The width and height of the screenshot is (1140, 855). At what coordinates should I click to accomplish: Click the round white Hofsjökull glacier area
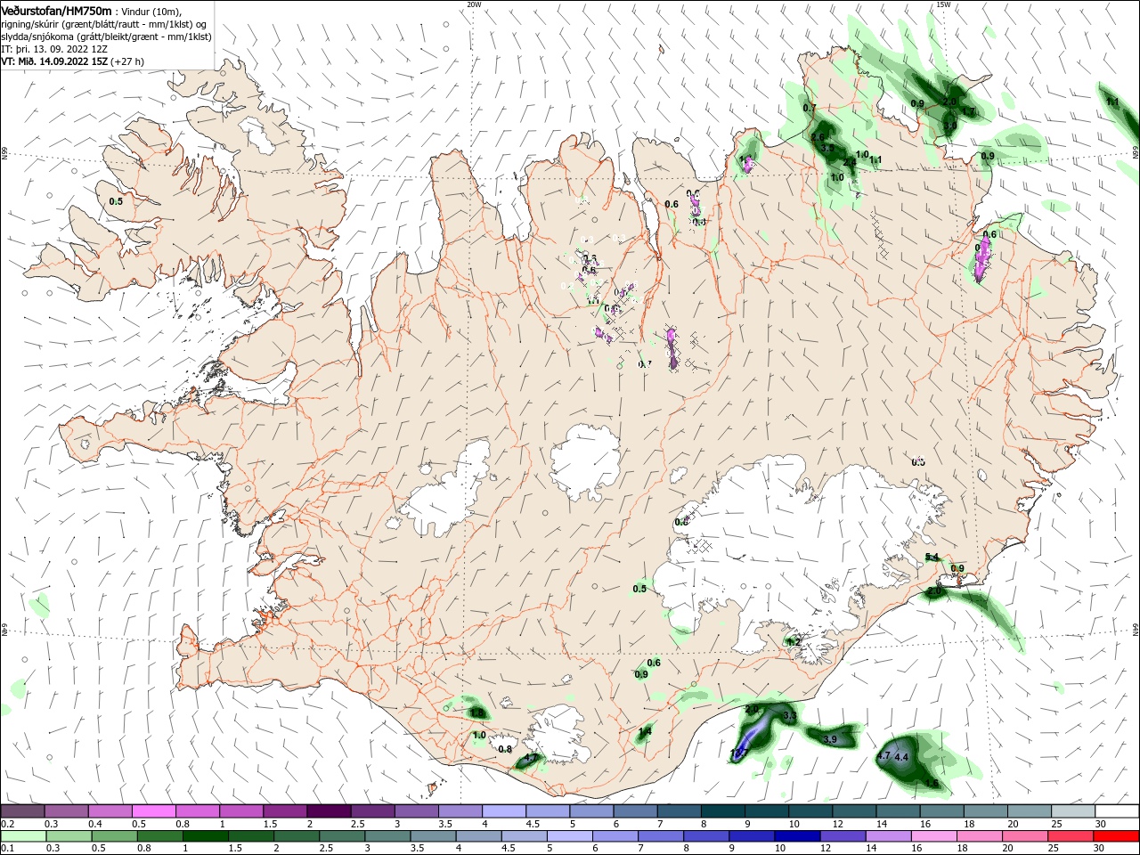(x=586, y=462)
